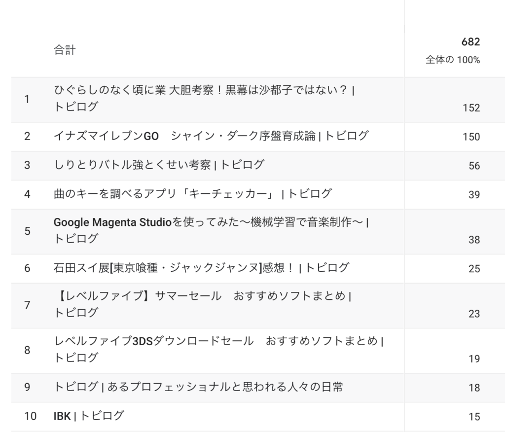Select the total value 682
The width and height of the screenshot is (505, 432).
[470, 42]
